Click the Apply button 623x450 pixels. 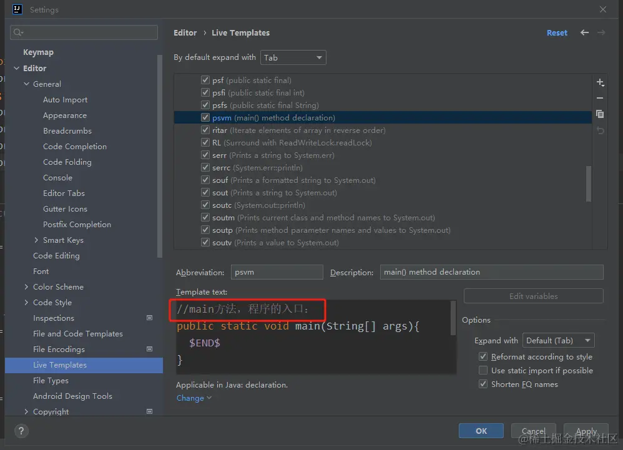pyautogui.click(x=586, y=431)
